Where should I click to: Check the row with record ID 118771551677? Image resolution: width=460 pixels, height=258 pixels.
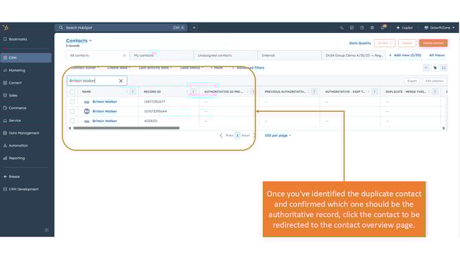tap(72, 102)
